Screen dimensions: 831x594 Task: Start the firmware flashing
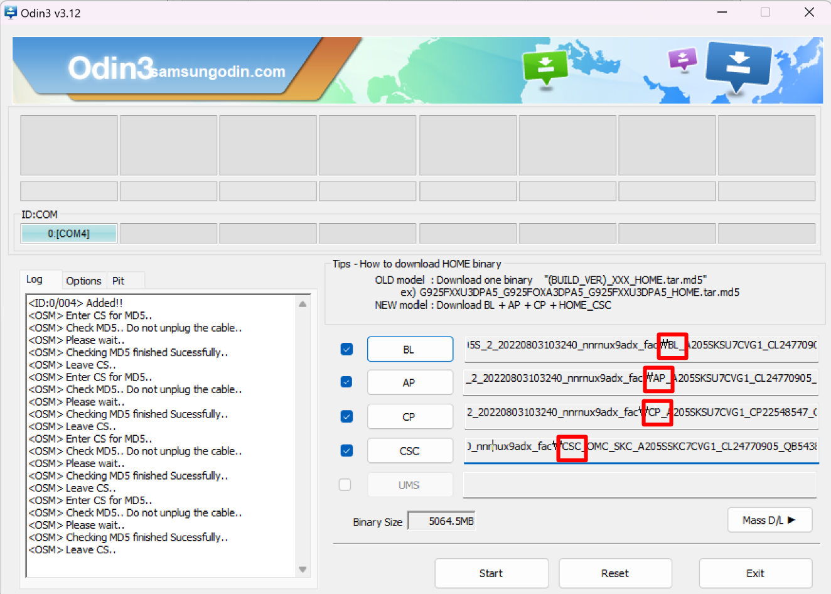pyautogui.click(x=491, y=573)
